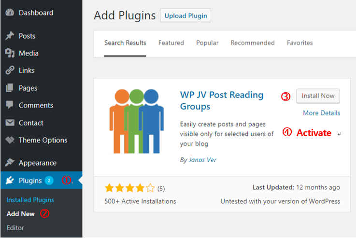Choose Add New under Plugins

click(x=21, y=214)
